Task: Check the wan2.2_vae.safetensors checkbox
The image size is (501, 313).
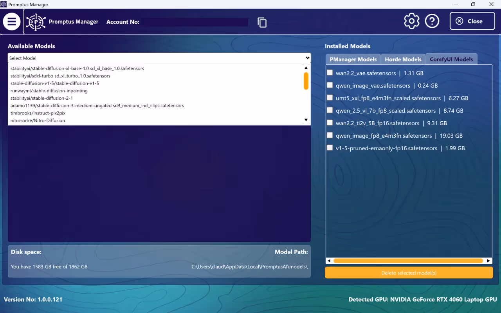Action: pyautogui.click(x=330, y=72)
